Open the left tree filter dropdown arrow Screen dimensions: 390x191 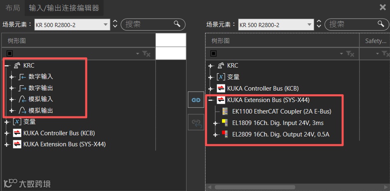(138, 54)
